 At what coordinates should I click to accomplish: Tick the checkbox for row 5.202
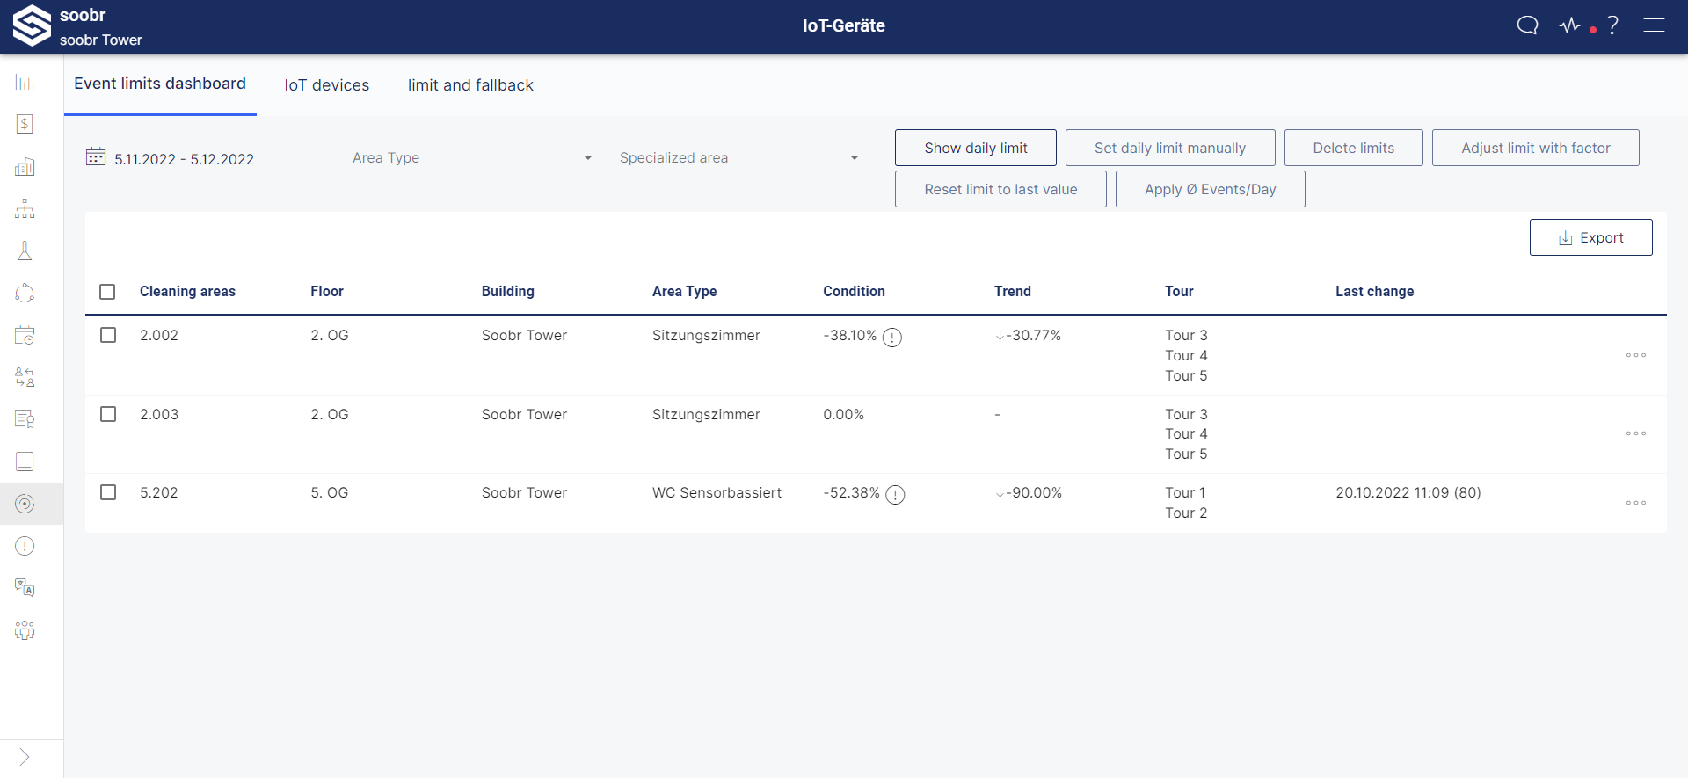[108, 492]
